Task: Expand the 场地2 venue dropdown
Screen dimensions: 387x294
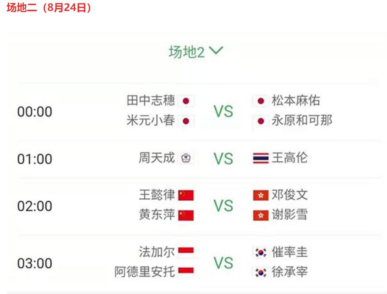Action: [196, 52]
